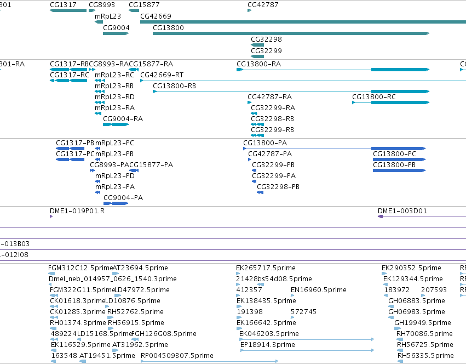Click EST EK046203.5prime label
Image resolution: width=466 pixels, height=364 pixels.
[x=269, y=334]
